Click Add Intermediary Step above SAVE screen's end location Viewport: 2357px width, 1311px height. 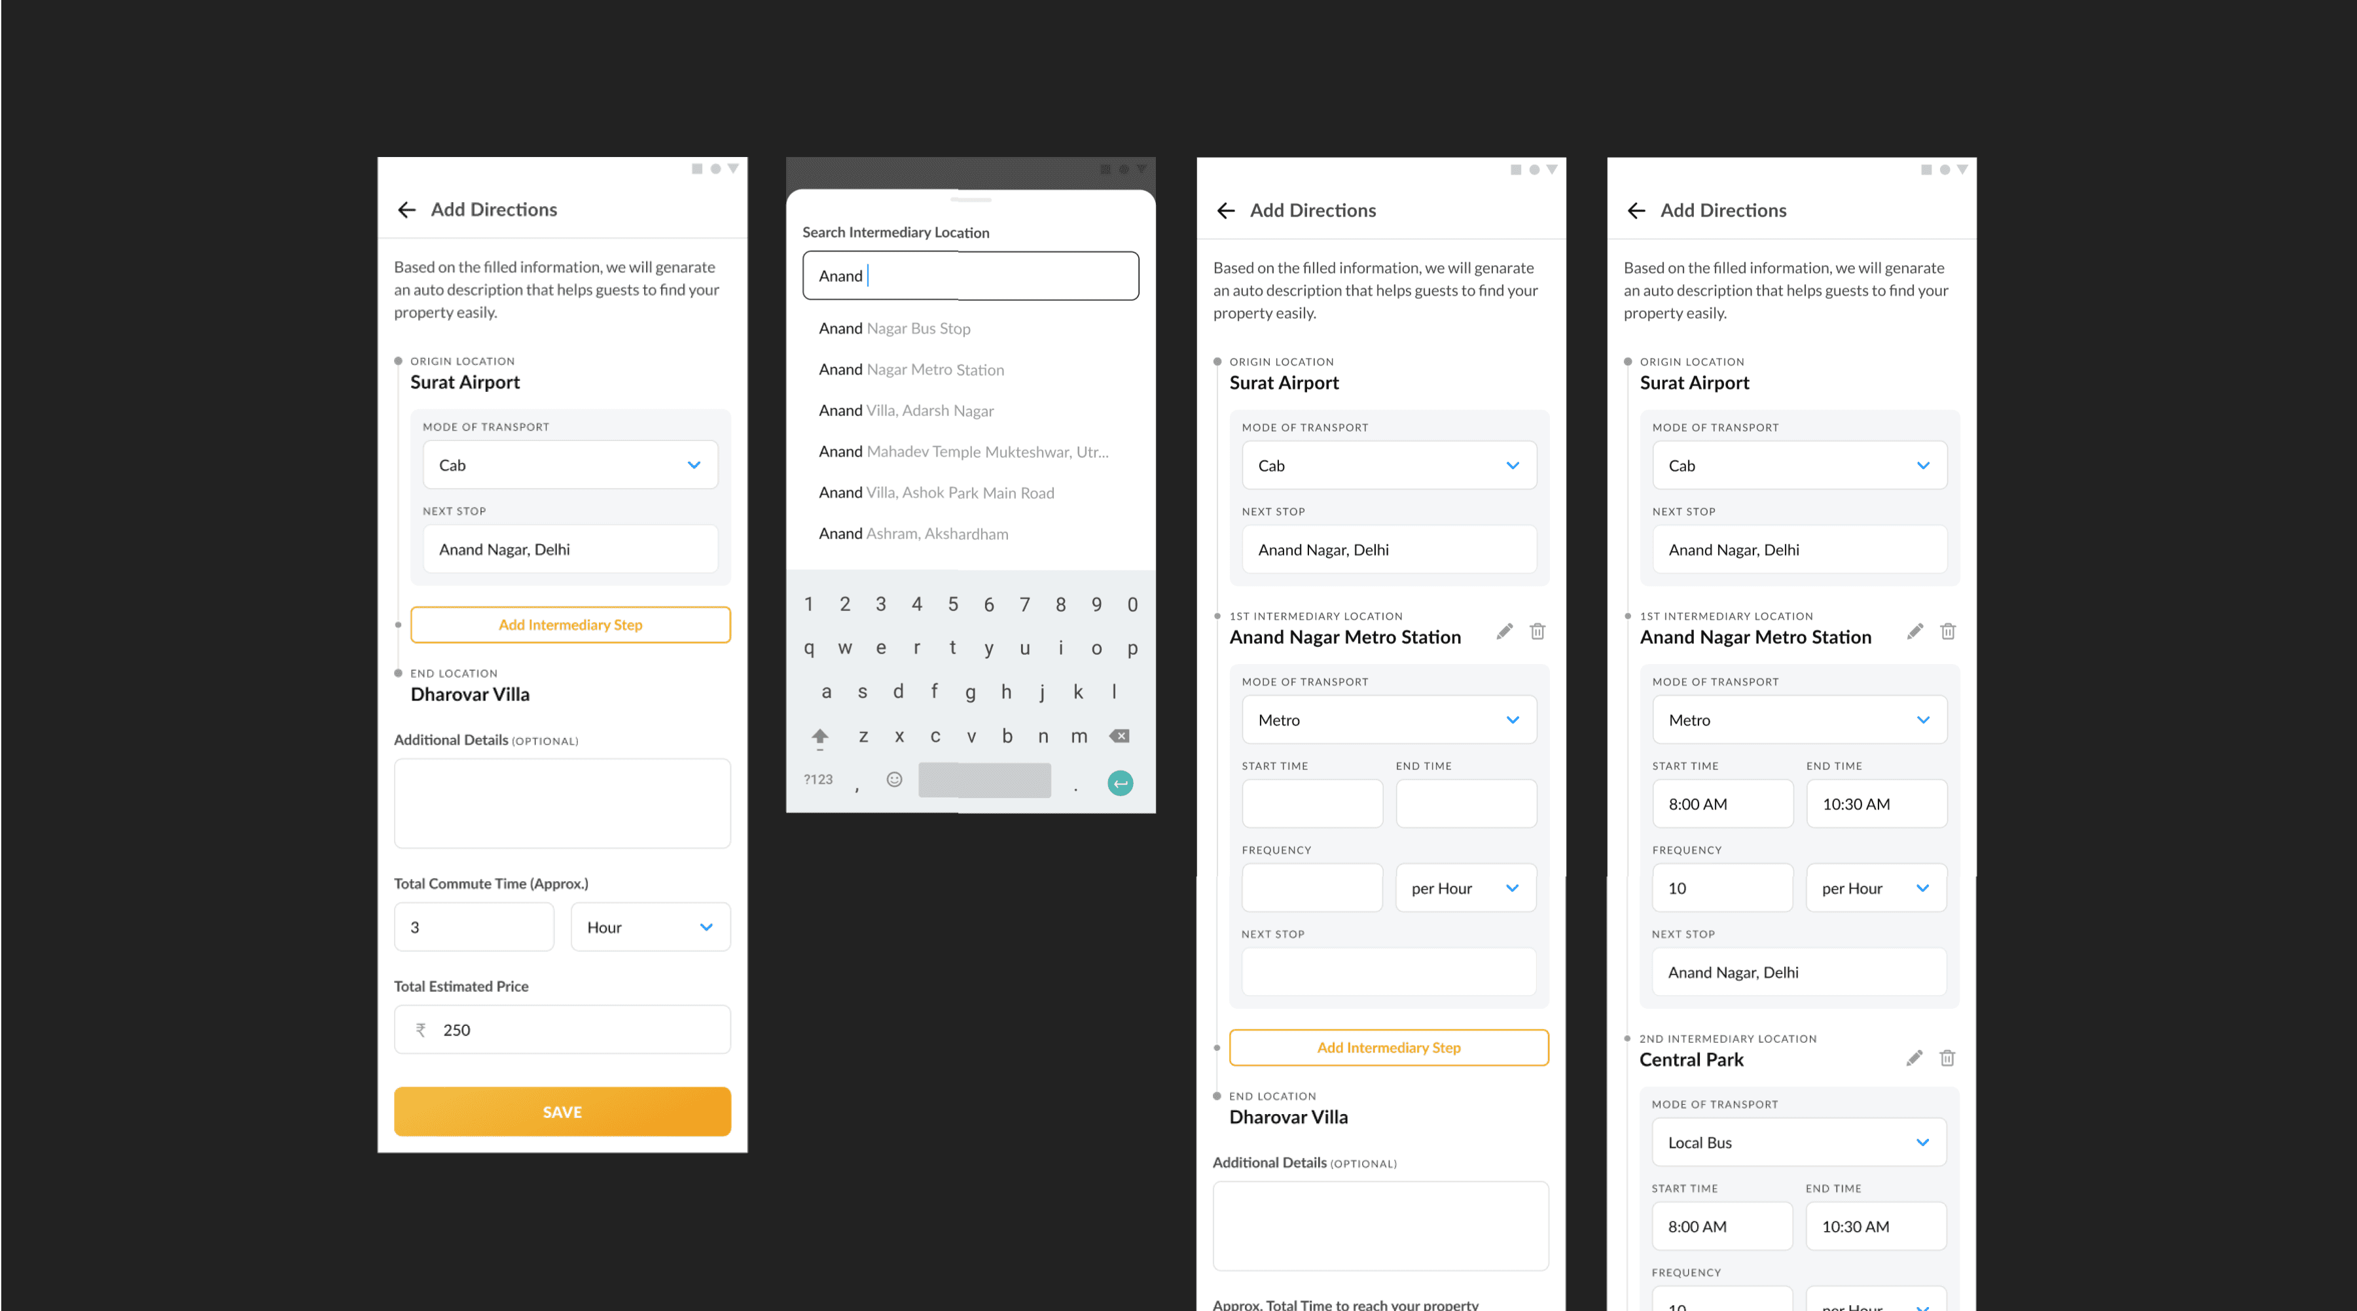click(570, 624)
